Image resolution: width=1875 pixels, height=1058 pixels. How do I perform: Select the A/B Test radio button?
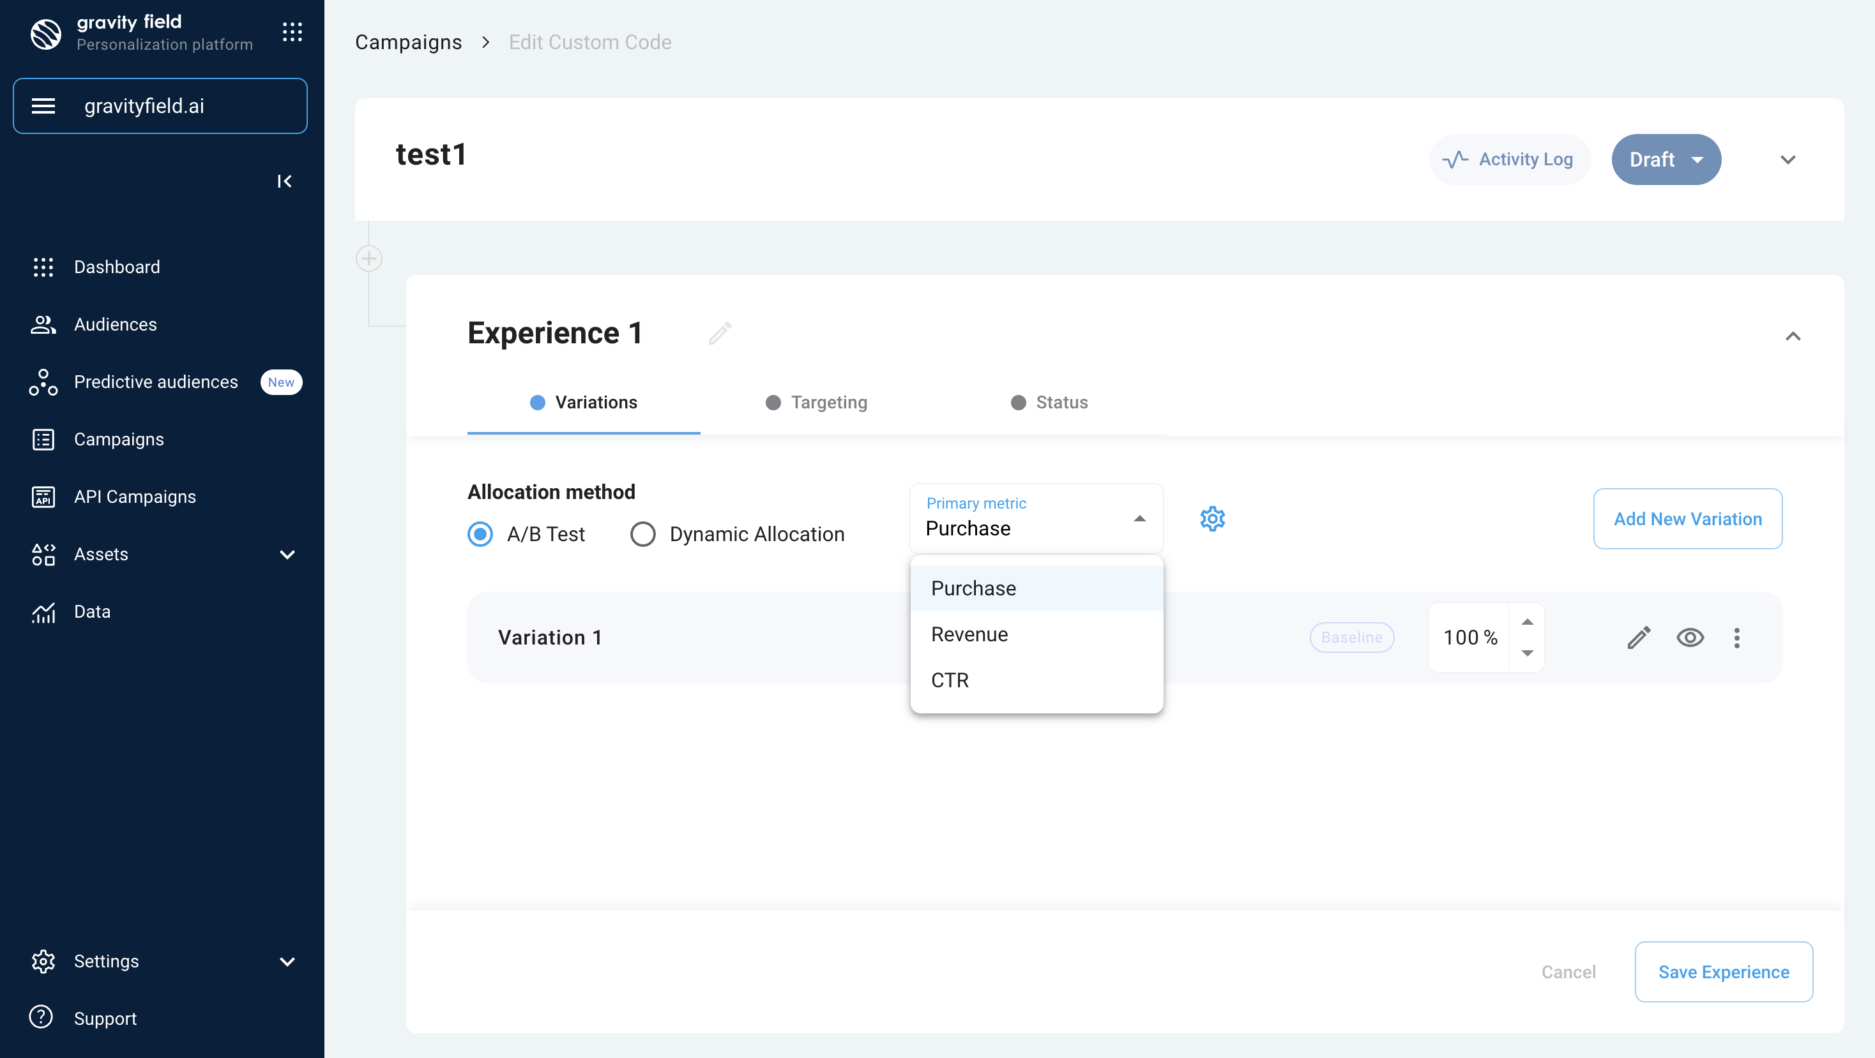(x=480, y=533)
